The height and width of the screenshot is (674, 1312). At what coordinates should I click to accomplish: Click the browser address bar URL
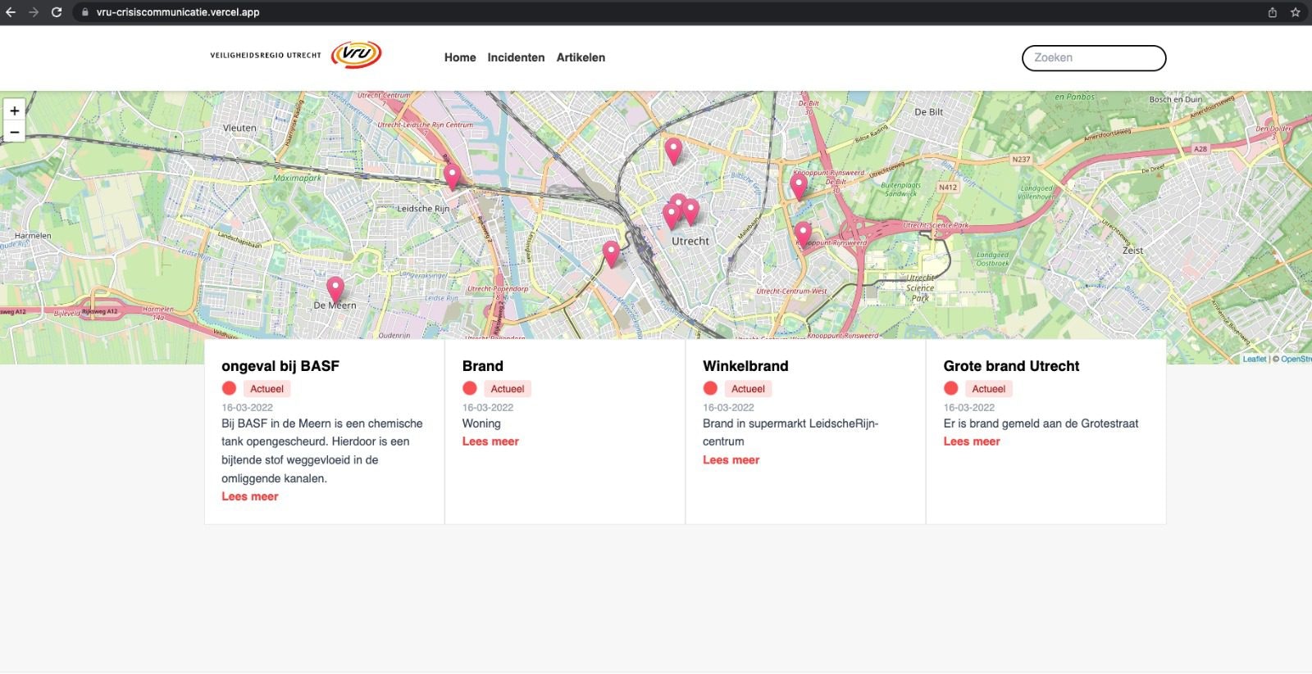(178, 12)
